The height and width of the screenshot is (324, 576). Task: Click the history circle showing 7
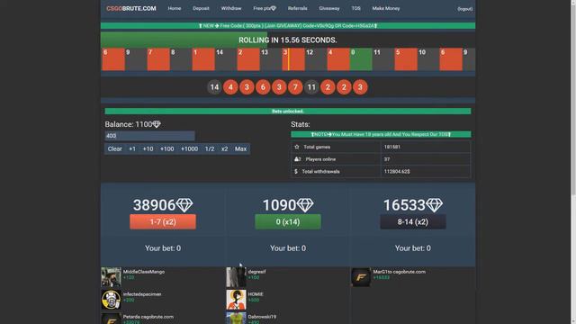click(x=295, y=87)
